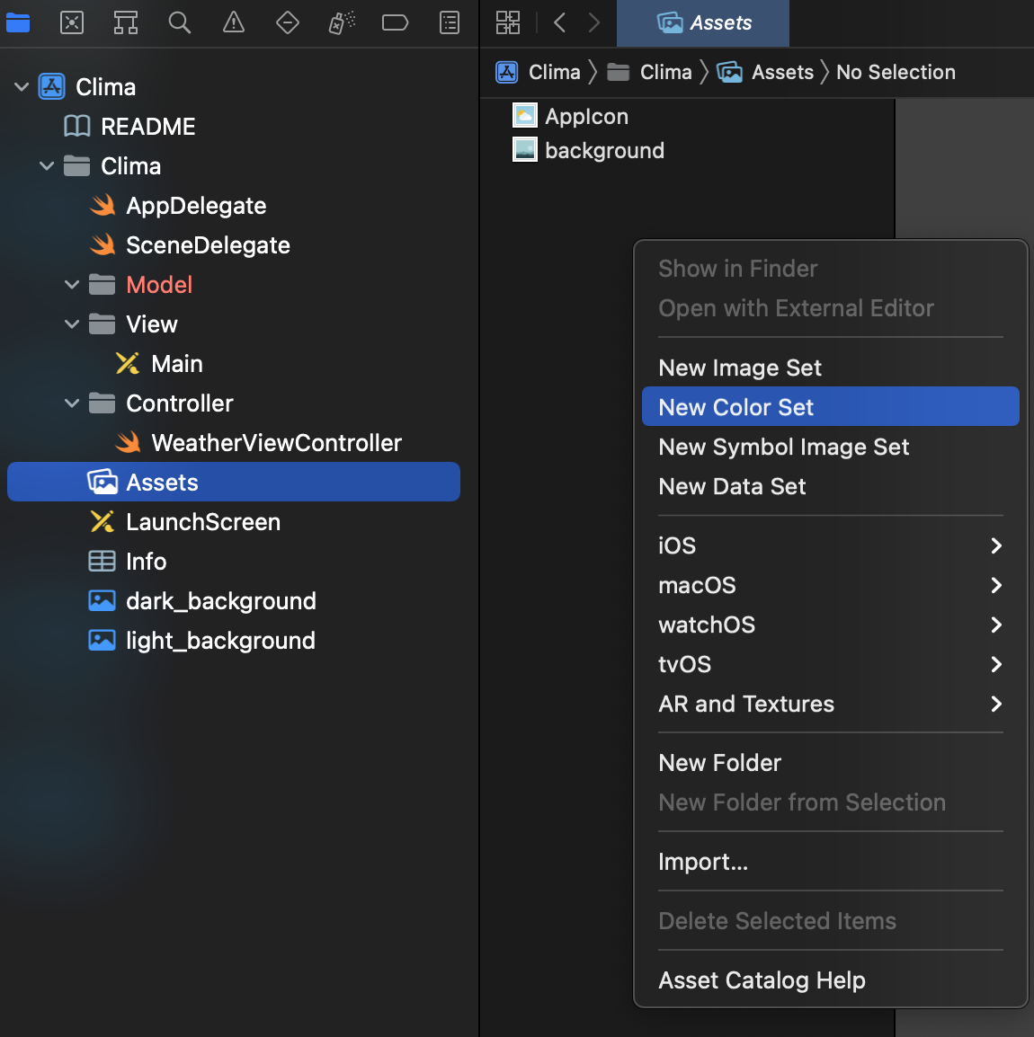Open the Issue navigator warning icon
The width and height of the screenshot is (1034, 1037).
(x=234, y=23)
